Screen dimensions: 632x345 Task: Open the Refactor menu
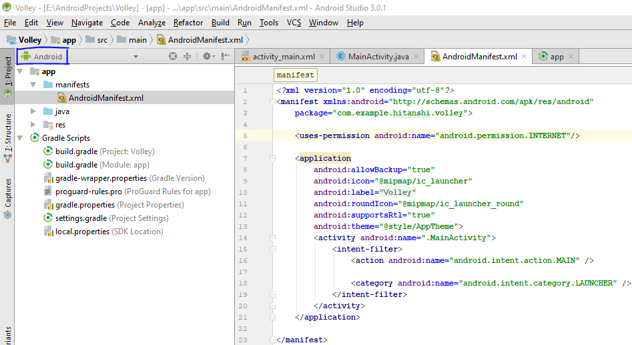188,23
